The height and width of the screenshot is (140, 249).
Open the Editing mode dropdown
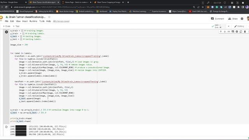(x=239, y=26)
